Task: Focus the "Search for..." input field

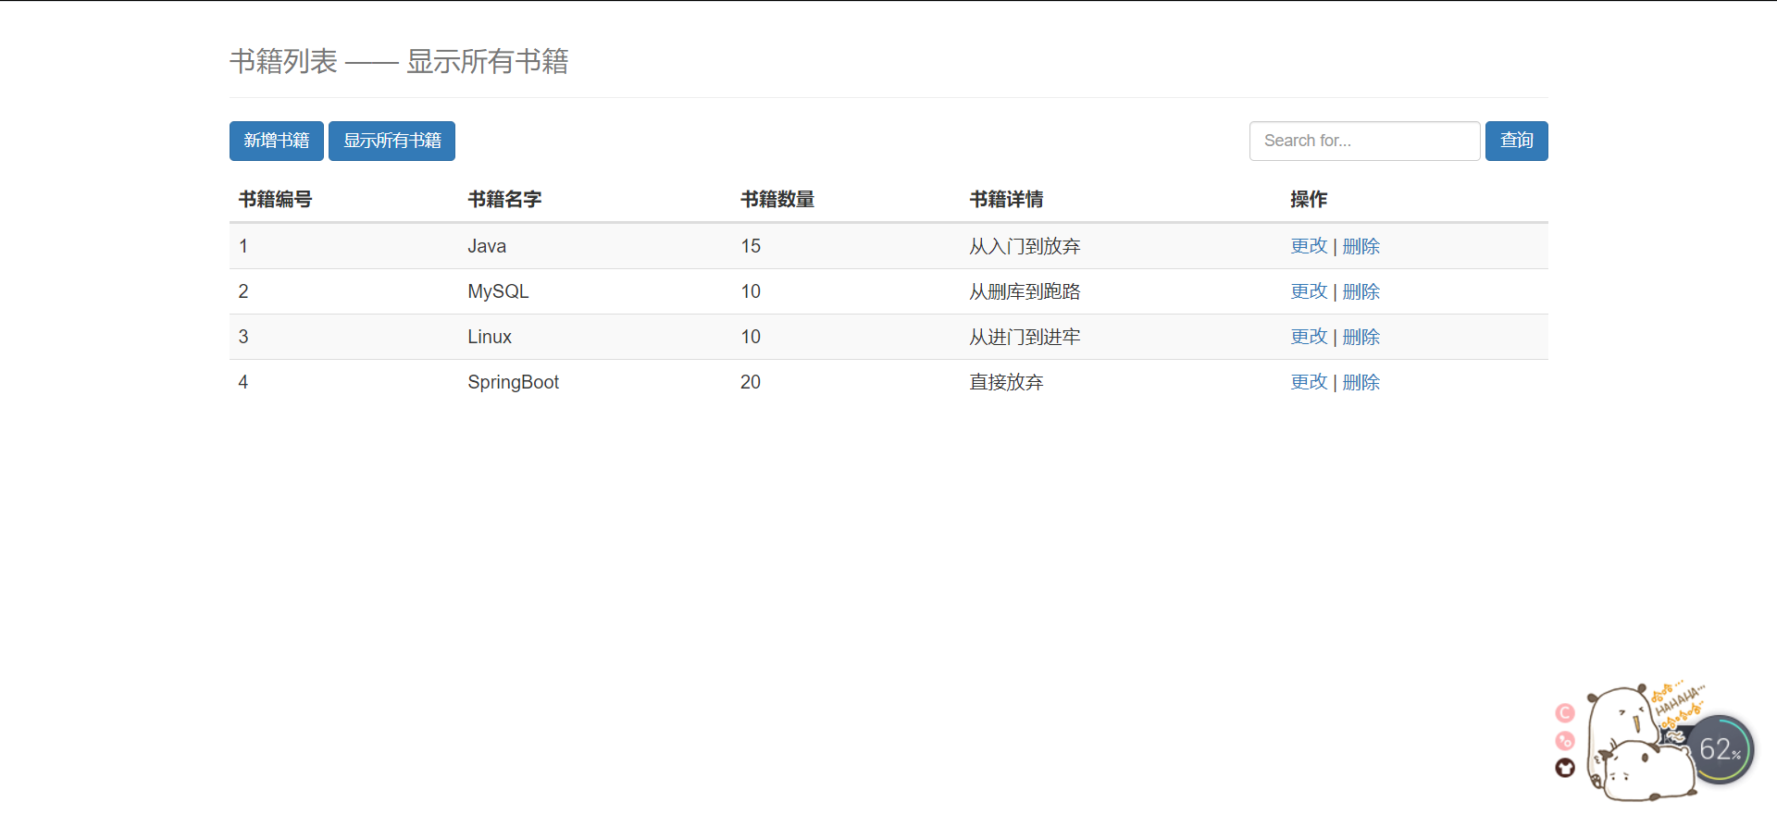Action: pos(1364,141)
